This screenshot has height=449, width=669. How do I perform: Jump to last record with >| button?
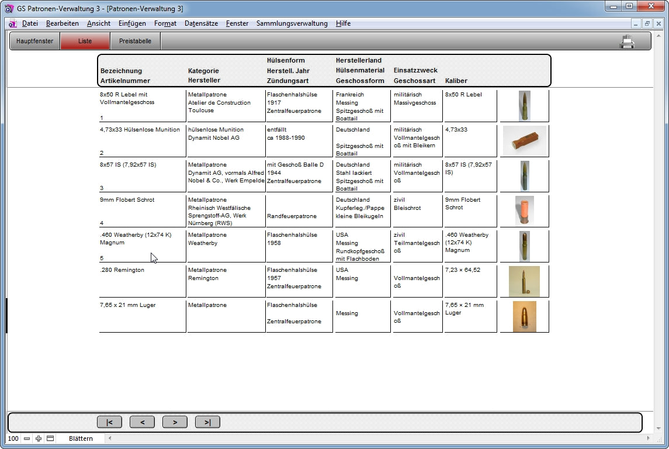tap(207, 422)
